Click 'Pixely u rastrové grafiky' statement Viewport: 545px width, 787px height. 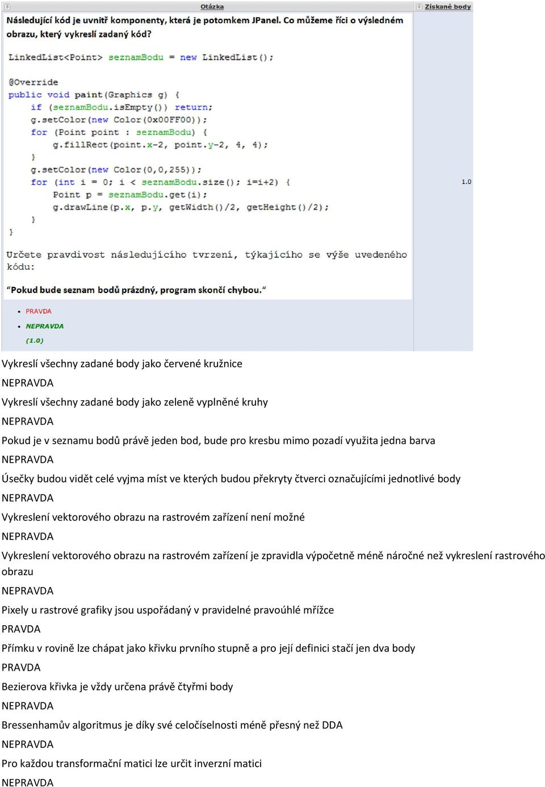[167, 610]
